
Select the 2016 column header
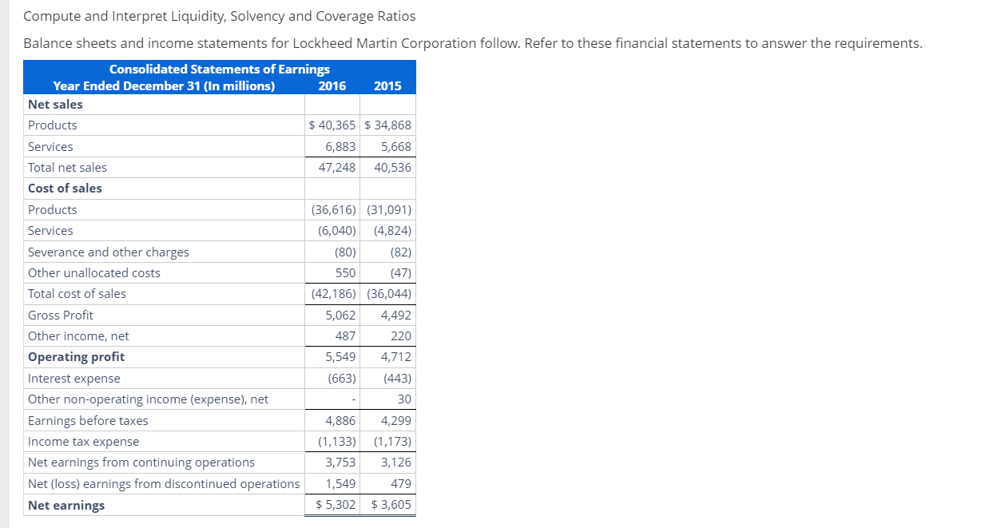click(333, 85)
